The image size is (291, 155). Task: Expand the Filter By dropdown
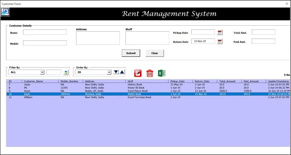click(x=42, y=72)
